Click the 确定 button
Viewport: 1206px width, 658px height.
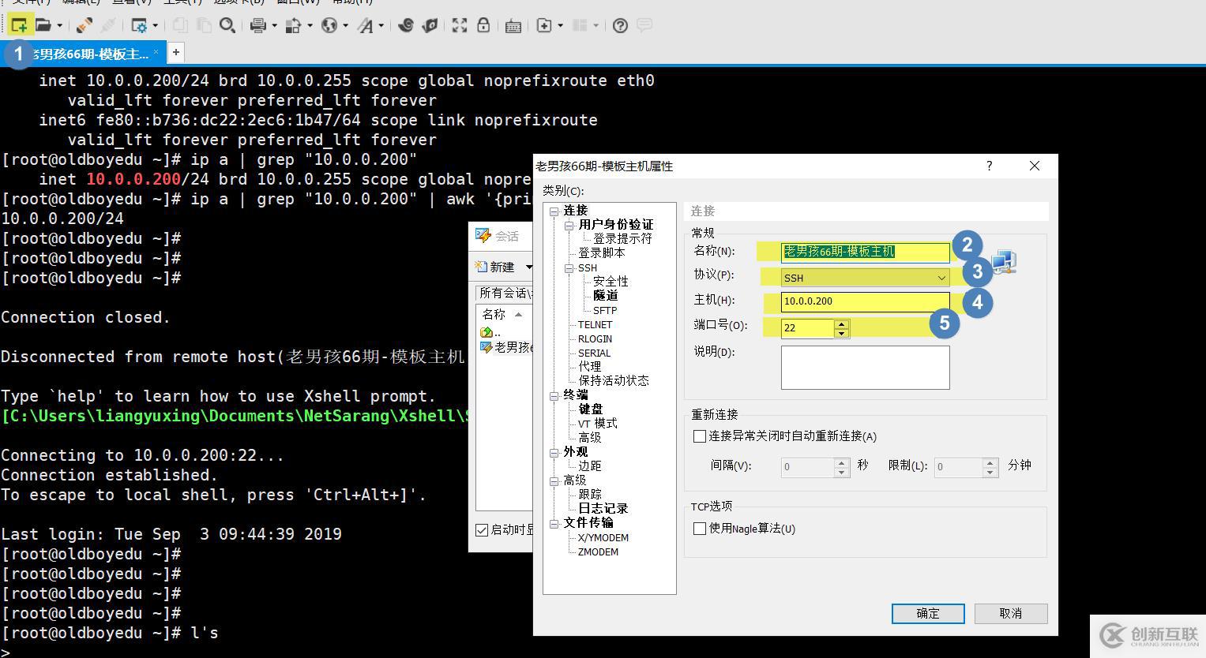tap(927, 614)
